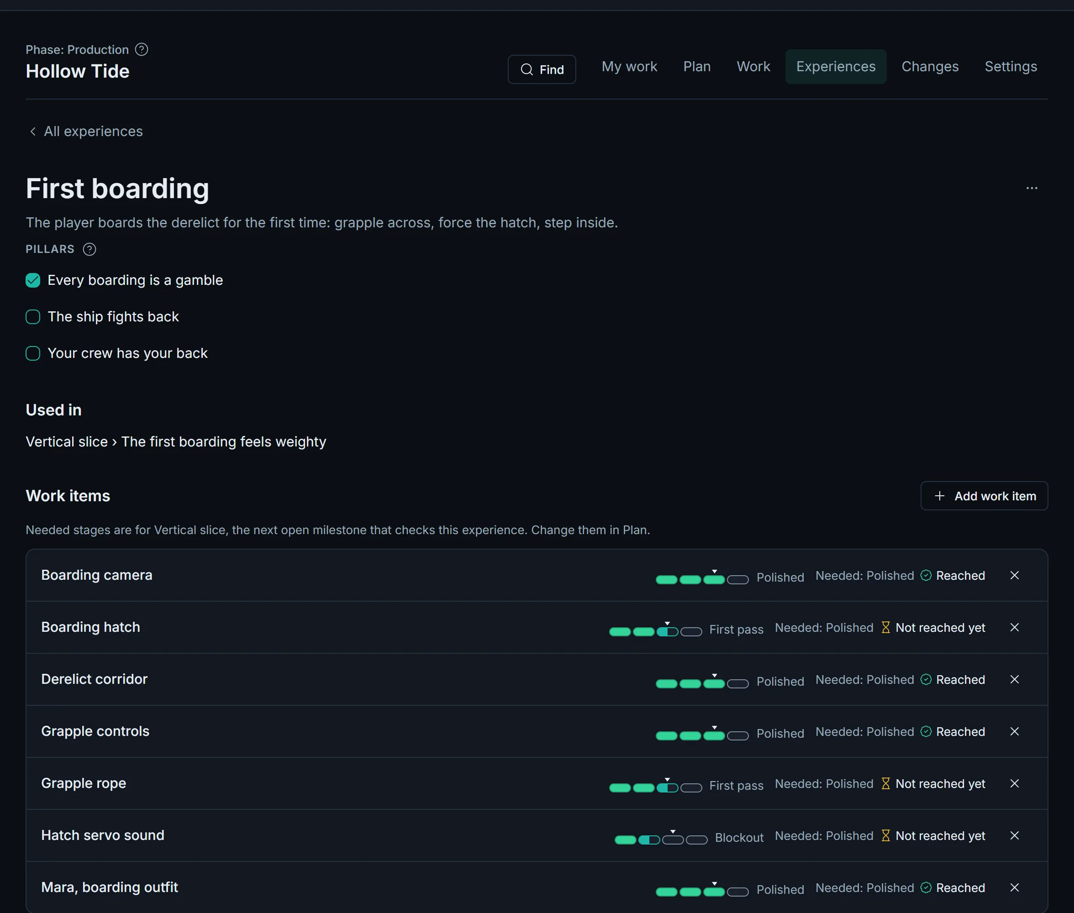Open help icon next to Phase: Production
Viewport: 1074px width, 913px height.
pos(141,50)
